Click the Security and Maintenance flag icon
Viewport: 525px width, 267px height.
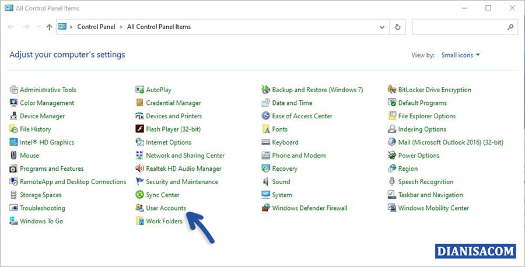(x=139, y=181)
